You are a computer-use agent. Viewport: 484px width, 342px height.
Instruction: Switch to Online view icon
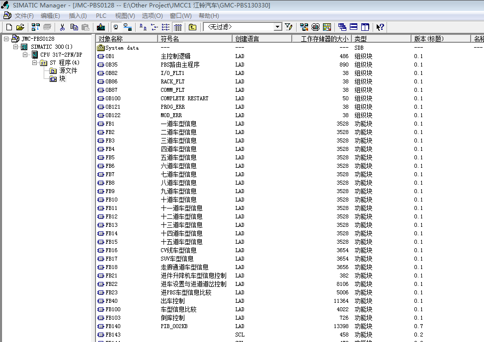point(128,27)
